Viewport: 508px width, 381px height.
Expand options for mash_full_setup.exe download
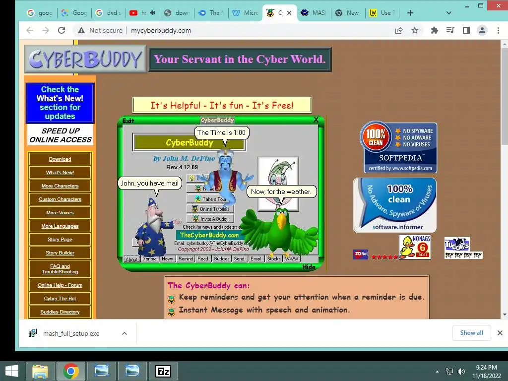pos(125,333)
